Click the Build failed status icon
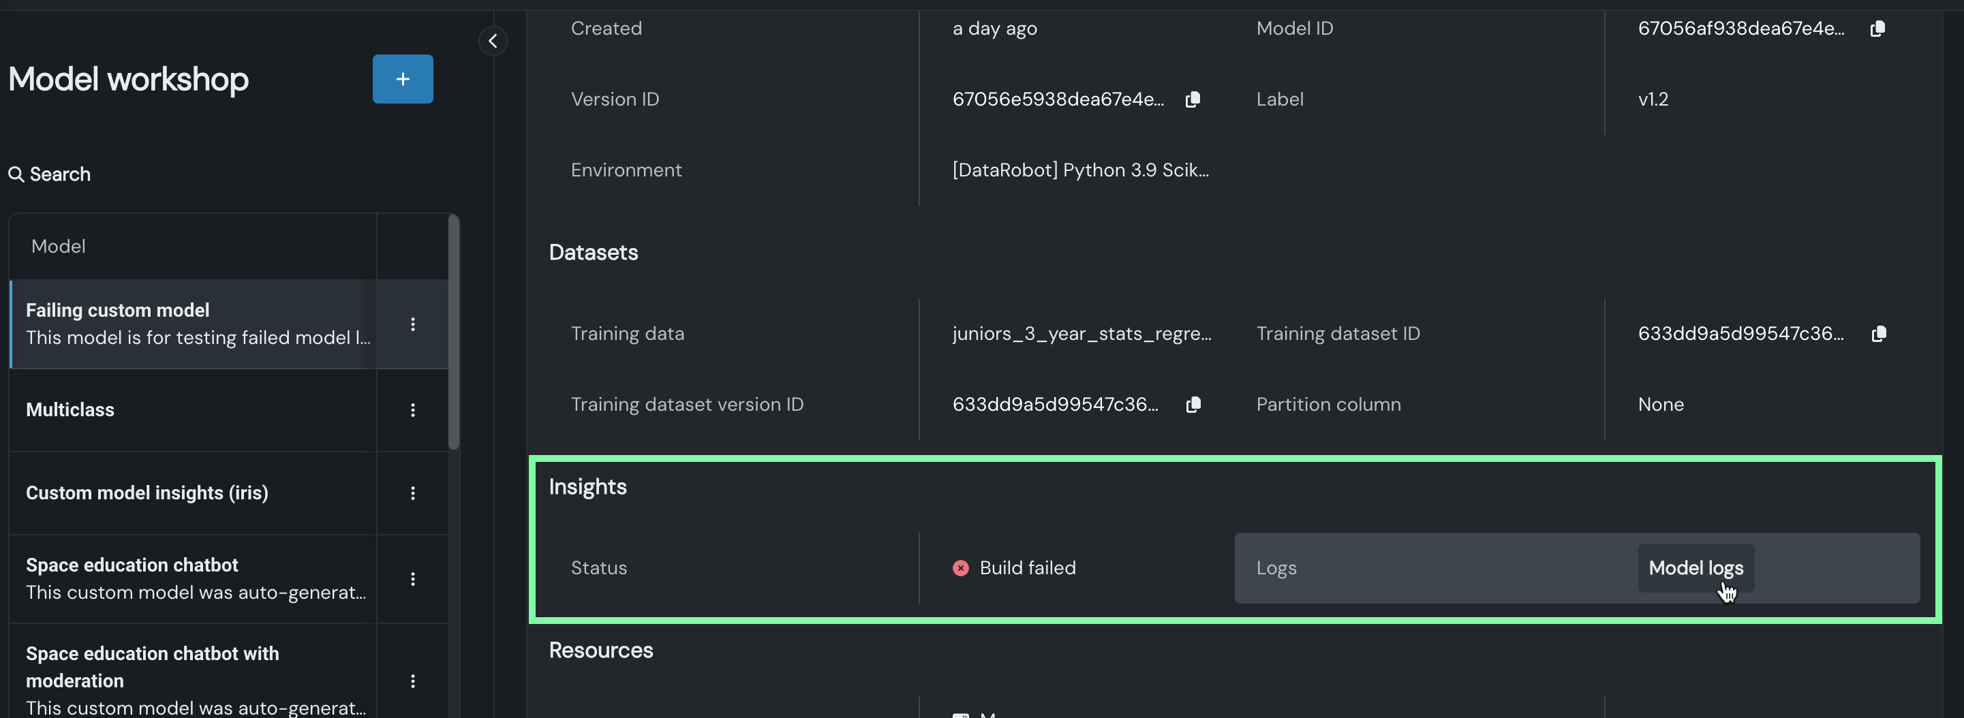 (x=961, y=569)
